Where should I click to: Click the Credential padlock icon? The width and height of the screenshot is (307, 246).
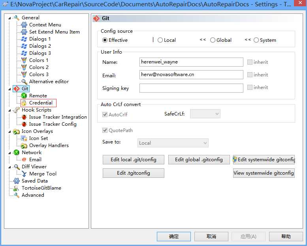pyautogui.click(x=24, y=103)
